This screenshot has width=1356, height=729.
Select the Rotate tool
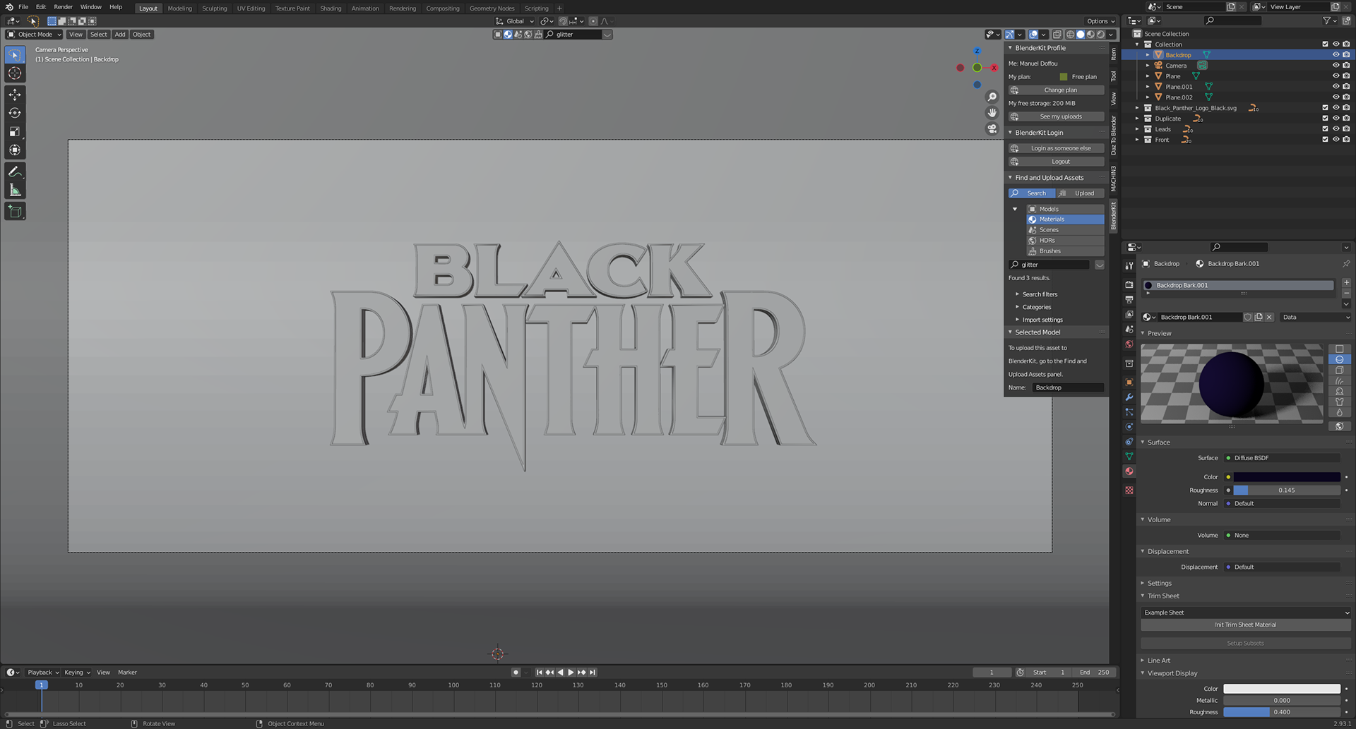[x=15, y=113]
